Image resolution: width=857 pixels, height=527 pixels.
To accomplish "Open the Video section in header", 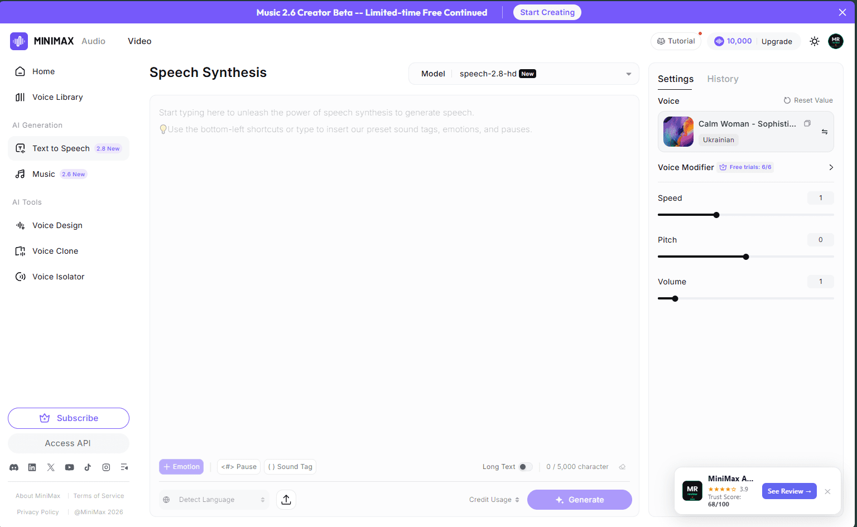I will tap(139, 41).
